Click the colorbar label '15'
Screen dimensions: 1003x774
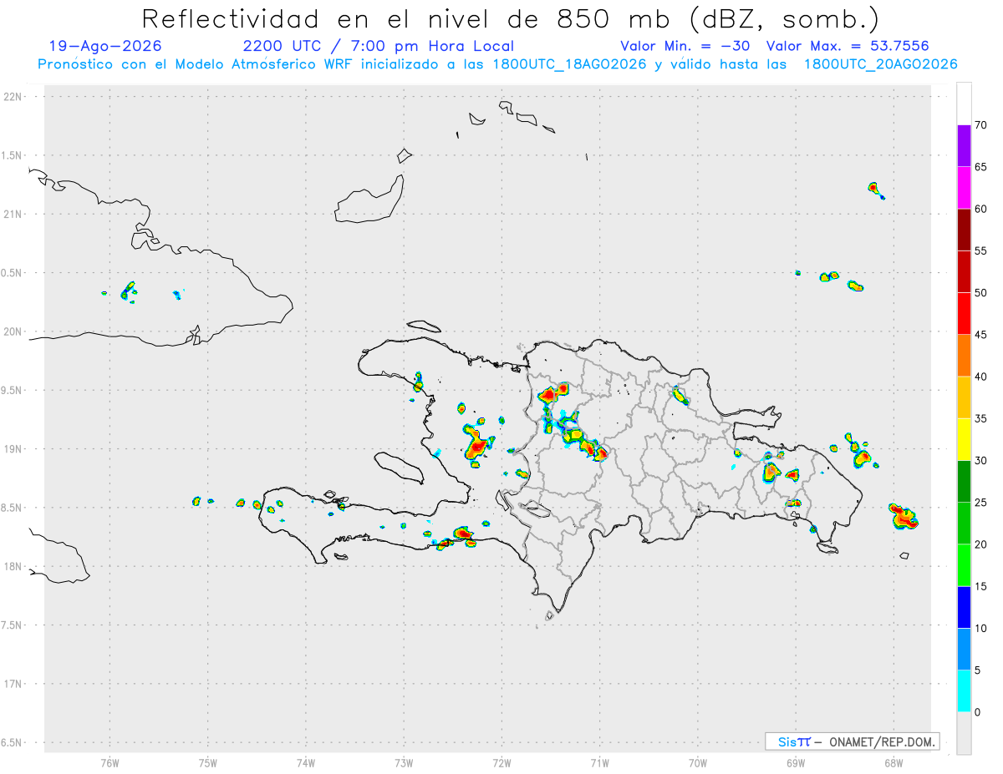[x=980, y=586]
